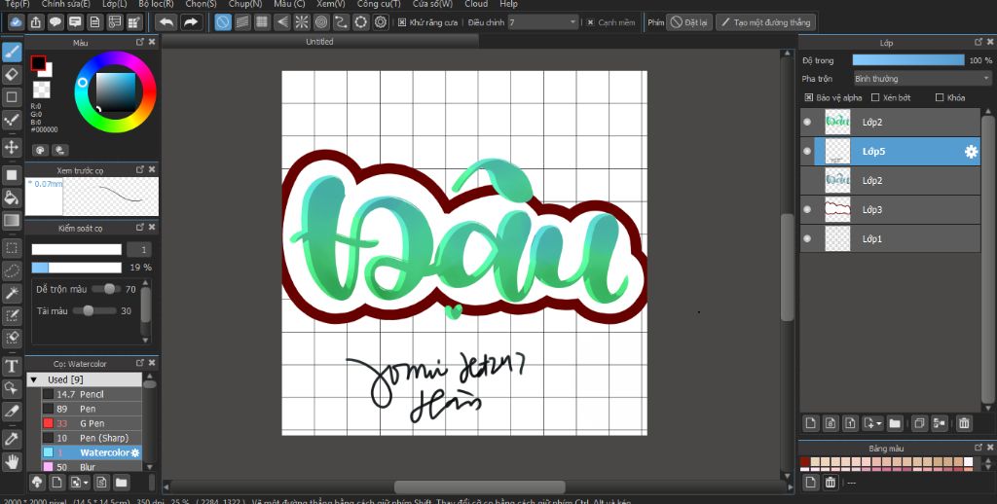The height and width of the screenshot is (504, 997).
Task: Delete layer with trash icon in Lớp panel
Action: coord(964,422)
